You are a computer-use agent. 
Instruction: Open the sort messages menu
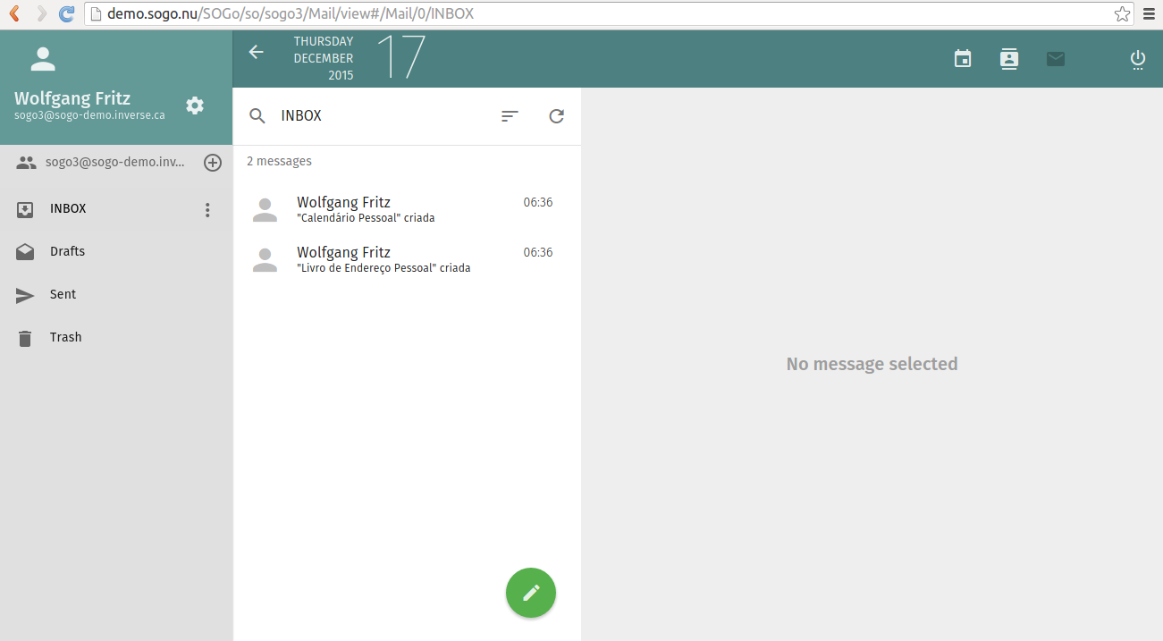510,116
